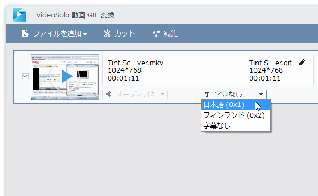Click the VideoSolo 動画 GIF 変換 title
The height and width of the screenshot is (196, 318).
75,15
